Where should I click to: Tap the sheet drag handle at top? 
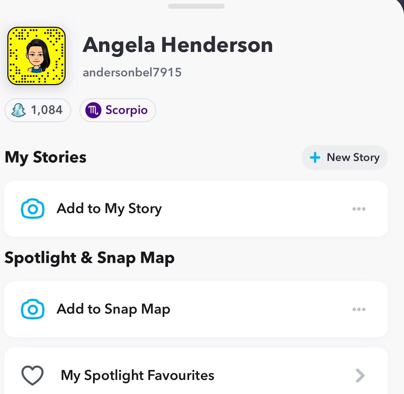click(x=196, y=6)
